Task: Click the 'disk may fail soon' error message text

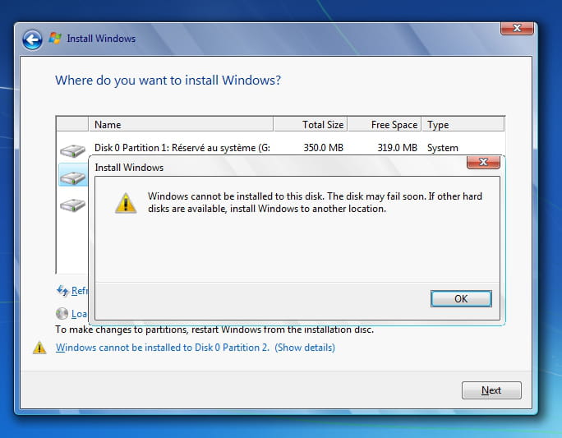Action: coord(315,202)
